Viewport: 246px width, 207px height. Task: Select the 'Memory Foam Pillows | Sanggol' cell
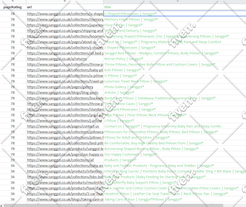175,19
